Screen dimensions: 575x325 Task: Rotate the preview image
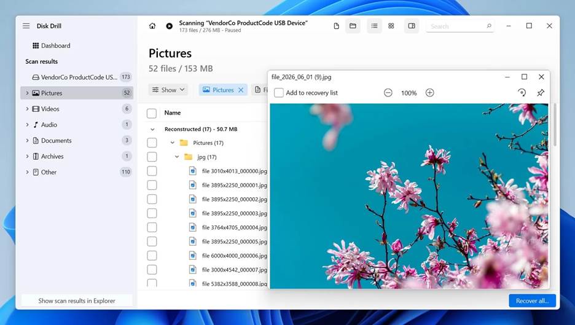pos(522,93)
